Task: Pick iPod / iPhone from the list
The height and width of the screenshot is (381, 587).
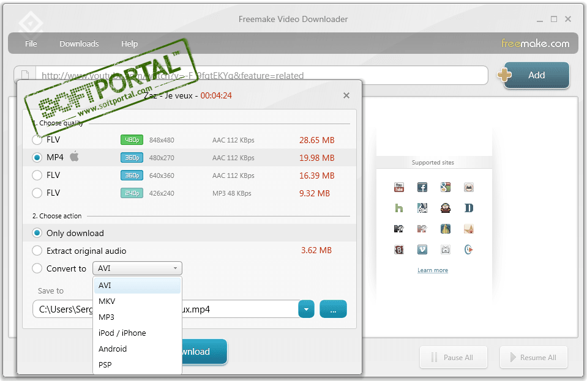Action: pyautogui.click(x=137, y=333)
